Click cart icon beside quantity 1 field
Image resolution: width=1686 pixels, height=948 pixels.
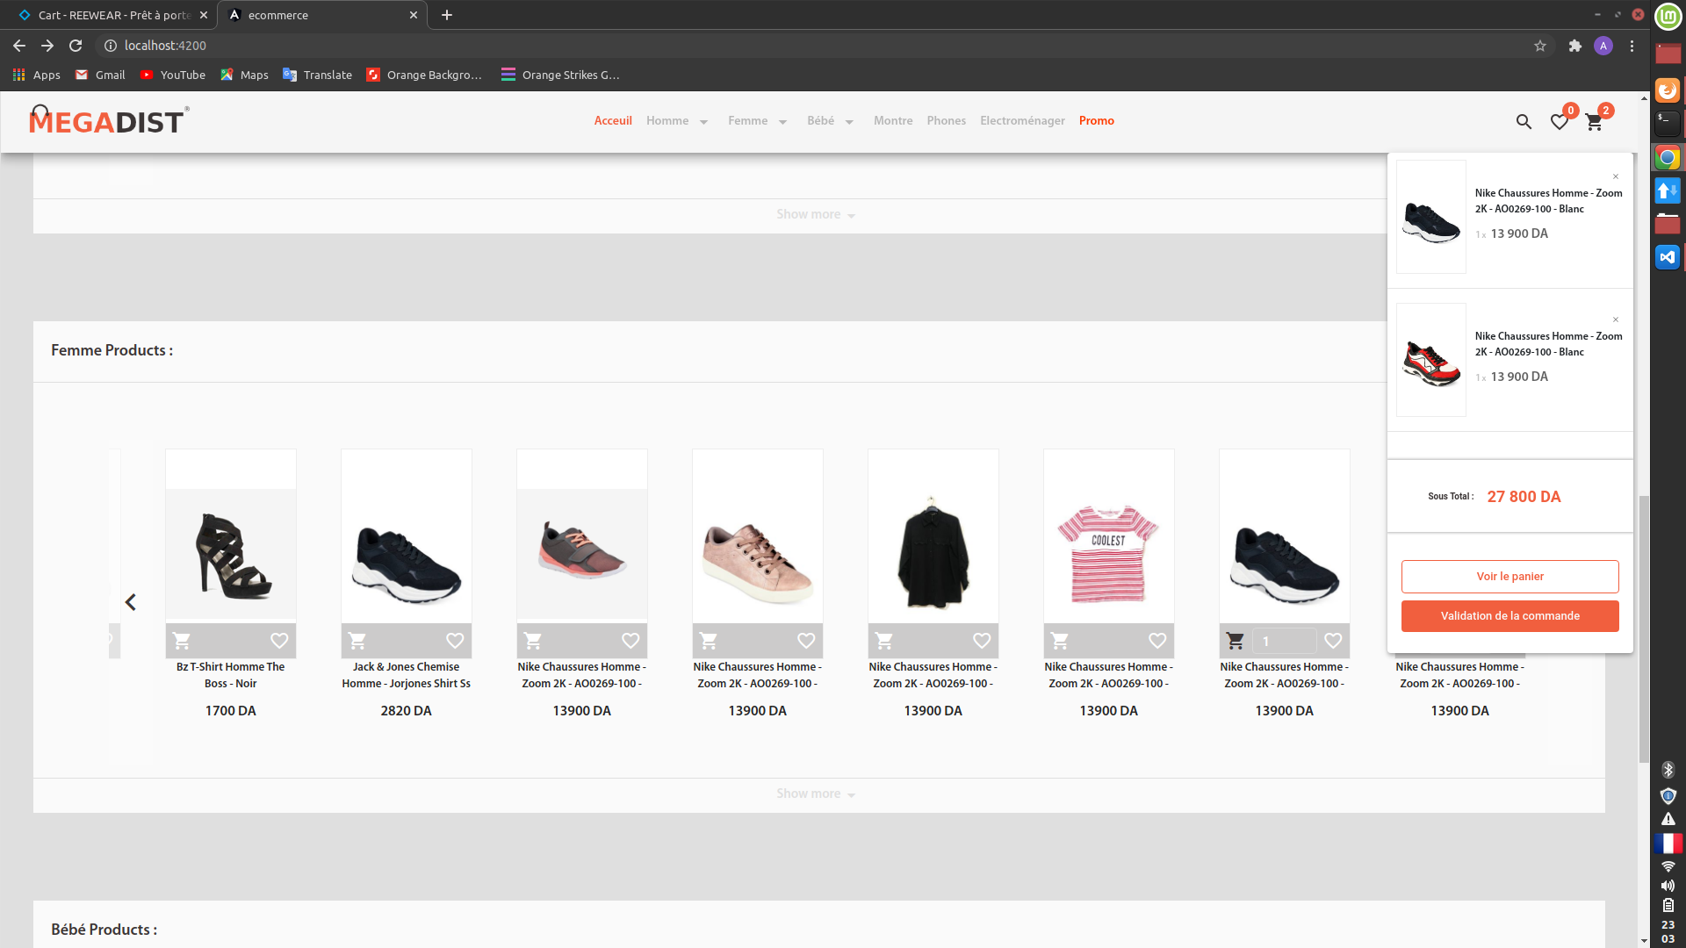(1236, 641)
